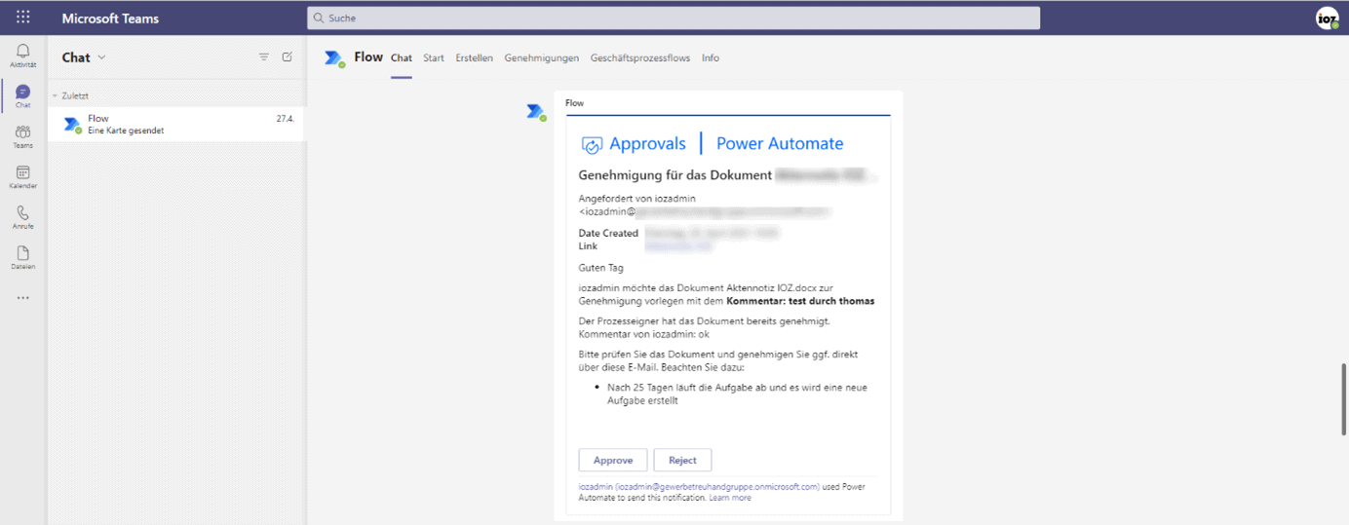Click the Approve button
The width and height of the screenshot is (1349, 525).
[x=613, y=460]
